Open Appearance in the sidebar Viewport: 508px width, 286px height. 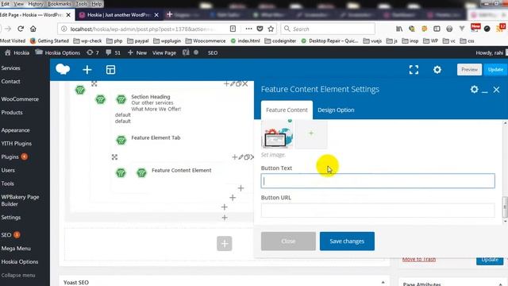[15, 130]
